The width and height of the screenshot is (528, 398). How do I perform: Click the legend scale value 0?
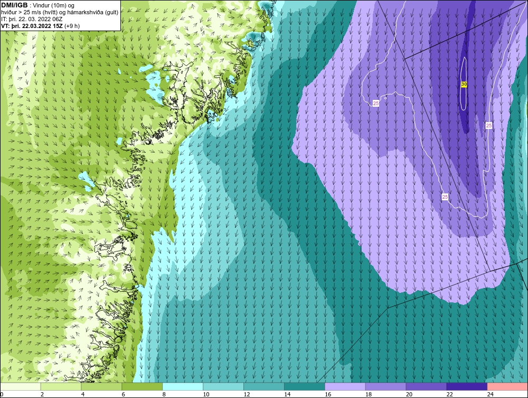(x=2, y=394)
